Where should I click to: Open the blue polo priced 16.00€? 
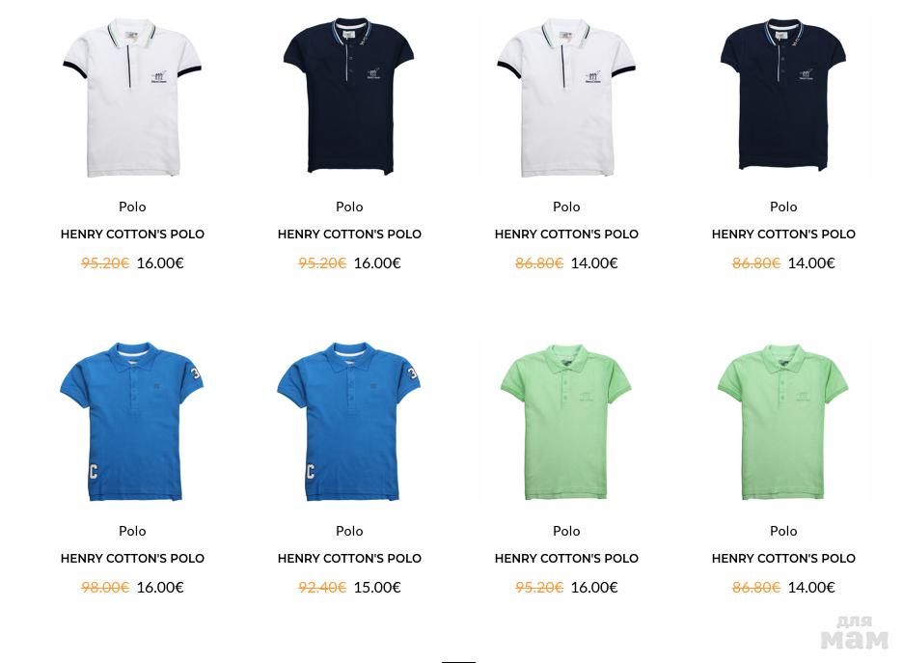pos(132,422)
